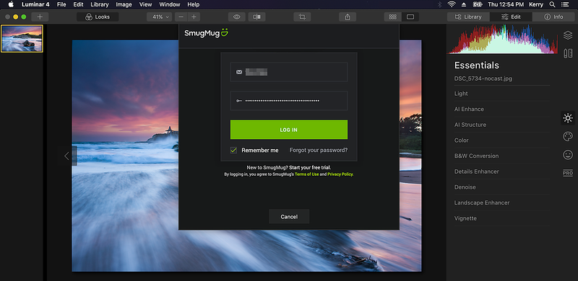Open the File menu
Viewport: 578px width, 281px height.
coord(61,4)
